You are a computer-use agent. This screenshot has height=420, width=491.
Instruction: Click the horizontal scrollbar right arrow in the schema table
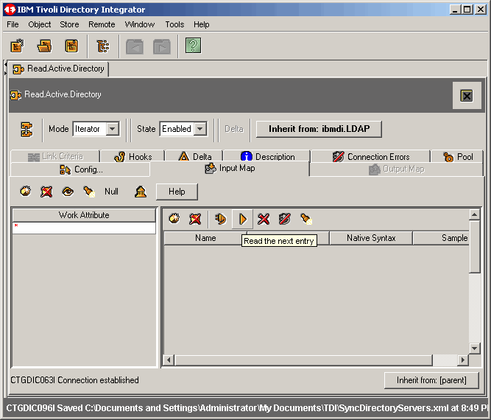463,360
